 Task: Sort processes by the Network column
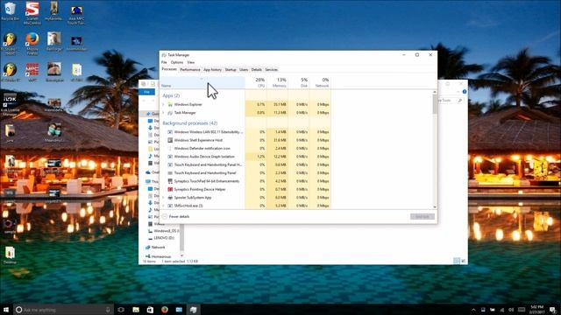(x=320, y=82)
